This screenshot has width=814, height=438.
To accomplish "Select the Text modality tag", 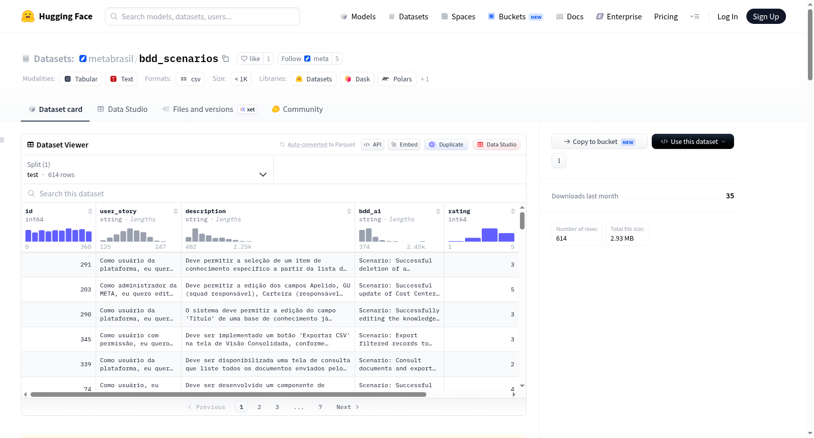I will click(122, 79).
